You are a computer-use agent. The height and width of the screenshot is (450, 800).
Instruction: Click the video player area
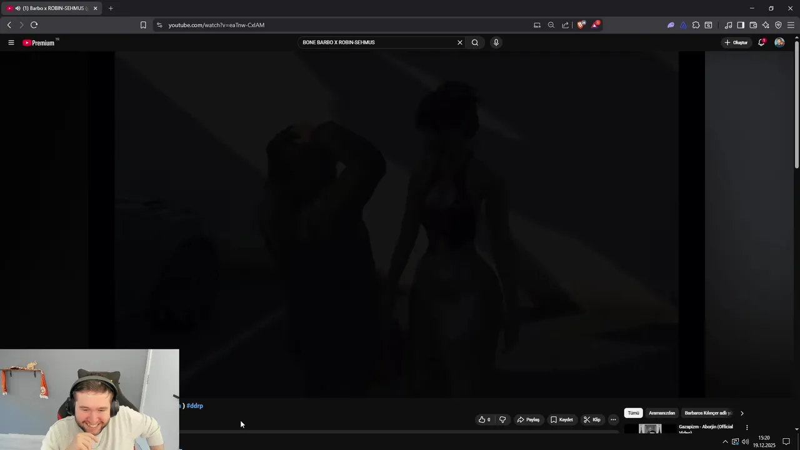(396, 224)
